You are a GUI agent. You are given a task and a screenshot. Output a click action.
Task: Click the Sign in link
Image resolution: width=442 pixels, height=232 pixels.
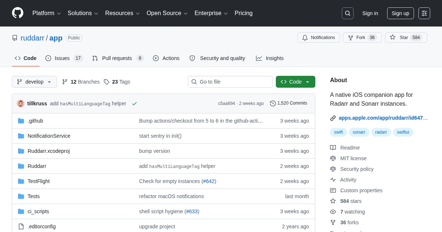[370, 13]
